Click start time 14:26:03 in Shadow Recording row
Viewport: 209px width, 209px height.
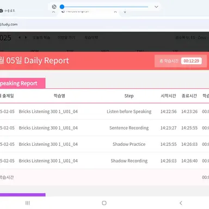(x=168, y=161)
